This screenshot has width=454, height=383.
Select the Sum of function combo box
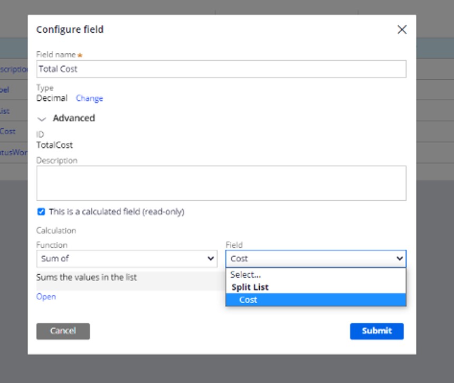[127, 259]
